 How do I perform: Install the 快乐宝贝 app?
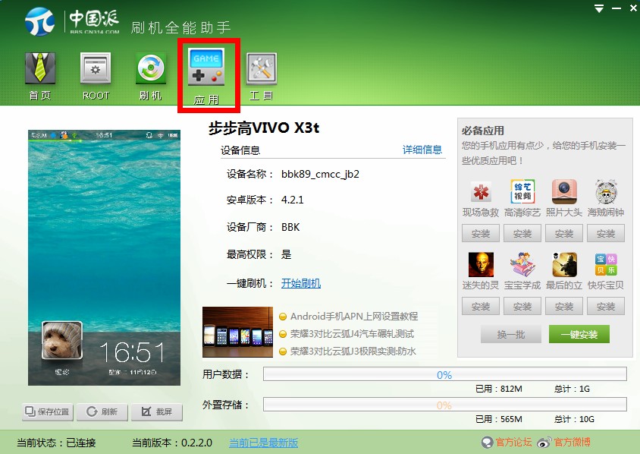(x=606, y=306)
